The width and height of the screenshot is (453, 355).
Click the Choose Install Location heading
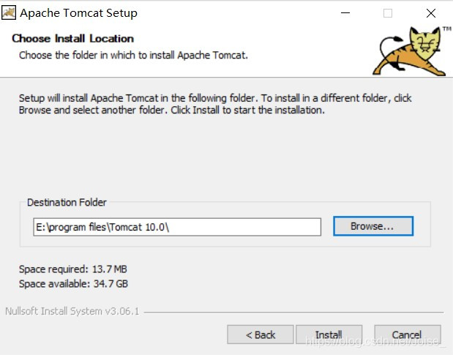pyautogui.click(x=72, y=38)
